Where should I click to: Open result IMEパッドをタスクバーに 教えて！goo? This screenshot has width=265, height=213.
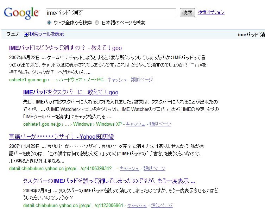point(71,92)
